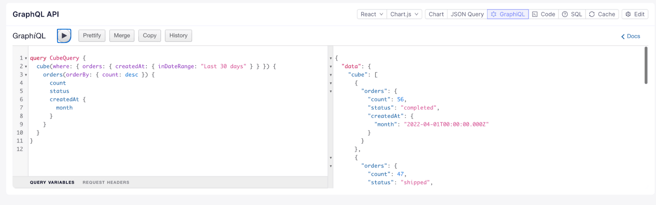The image size is (656, 205).
Task: Collapse the orders block on line 3
Action: pos(26,75)
